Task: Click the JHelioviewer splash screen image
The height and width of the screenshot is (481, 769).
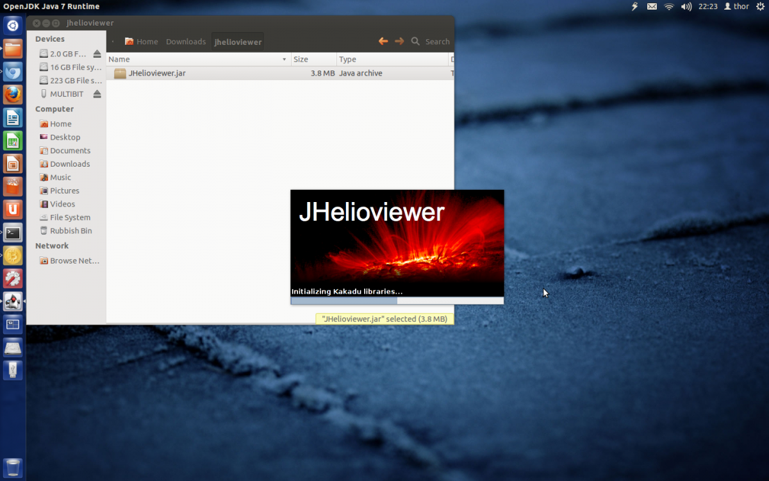Action: (397, 243)
